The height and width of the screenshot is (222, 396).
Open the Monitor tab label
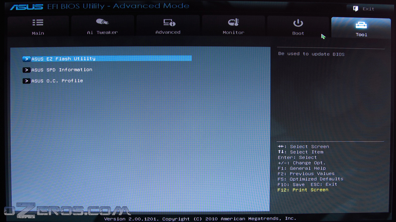[234, 32]
